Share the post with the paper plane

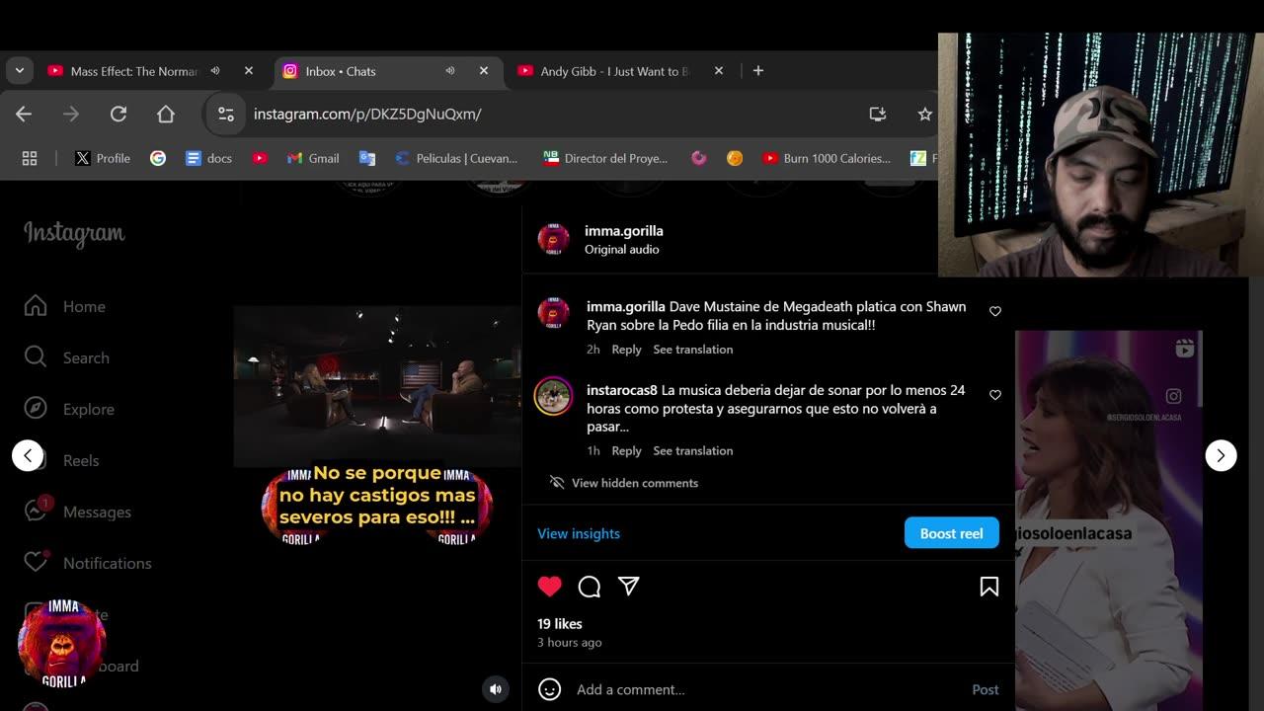[629, 587]
